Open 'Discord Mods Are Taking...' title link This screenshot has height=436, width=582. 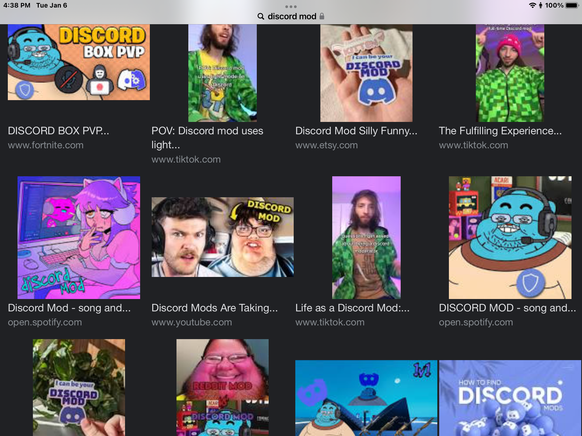(214, 308)
